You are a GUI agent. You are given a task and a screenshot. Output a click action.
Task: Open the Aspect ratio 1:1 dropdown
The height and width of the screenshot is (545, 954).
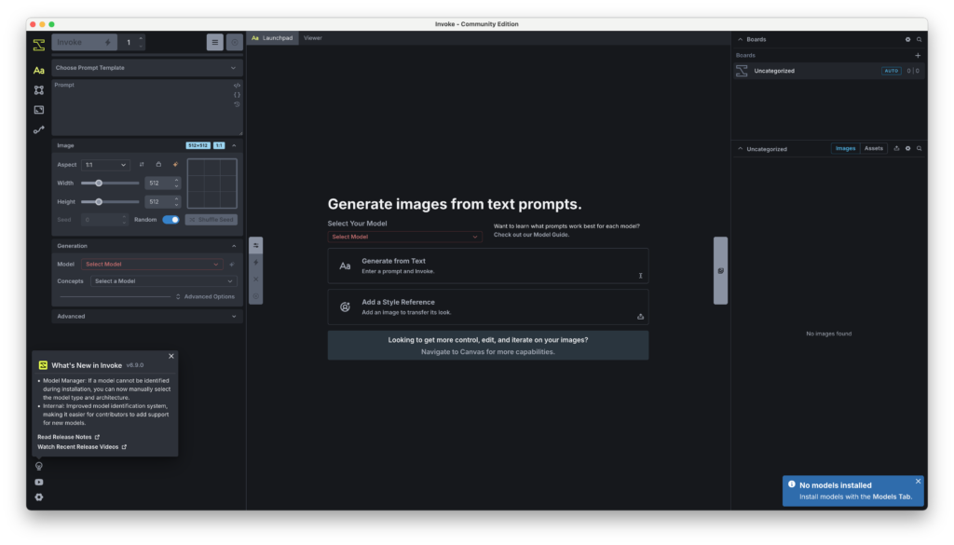click(x=105, y=165)
